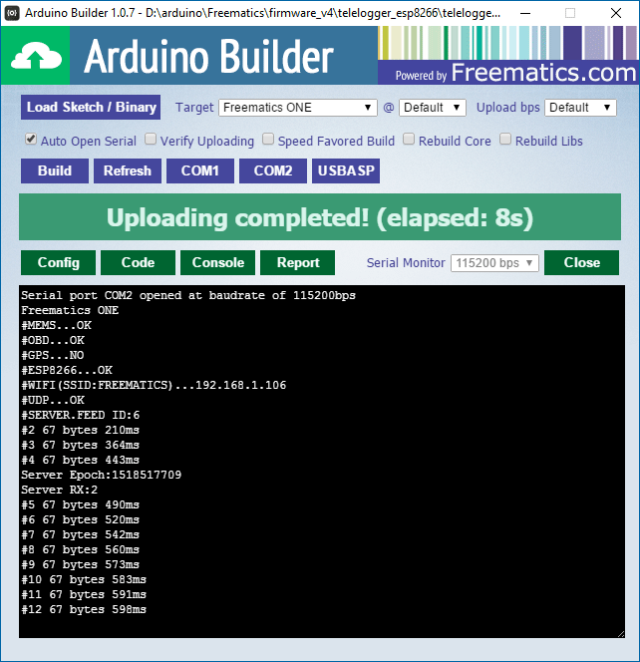
Task: Click the #12 67 bytes 598ms line
Action: point(84,609)
